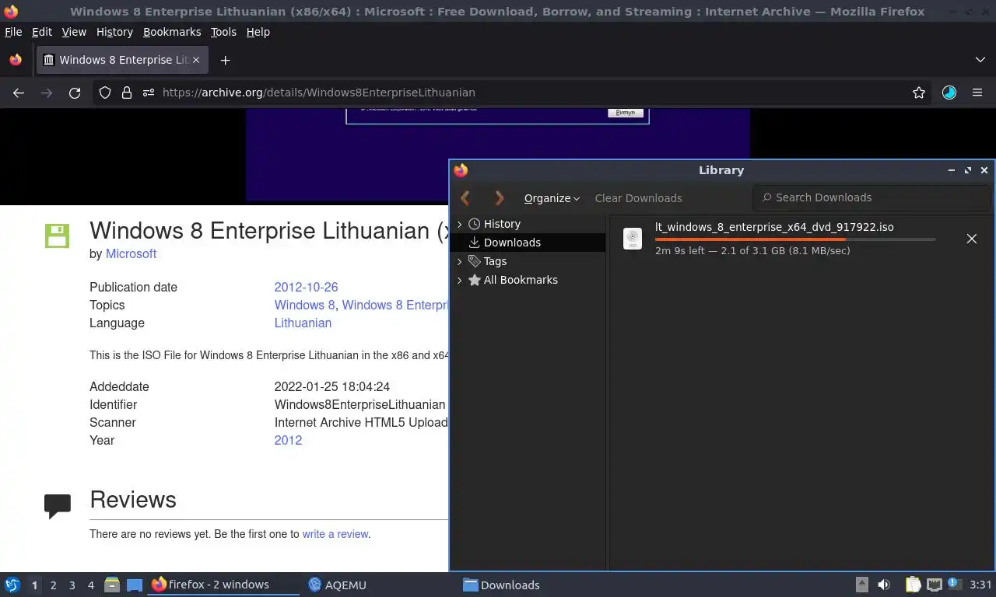996x597 pixels.
Task: Open the Bookmarks menu
Action: [x=172, y=32]
